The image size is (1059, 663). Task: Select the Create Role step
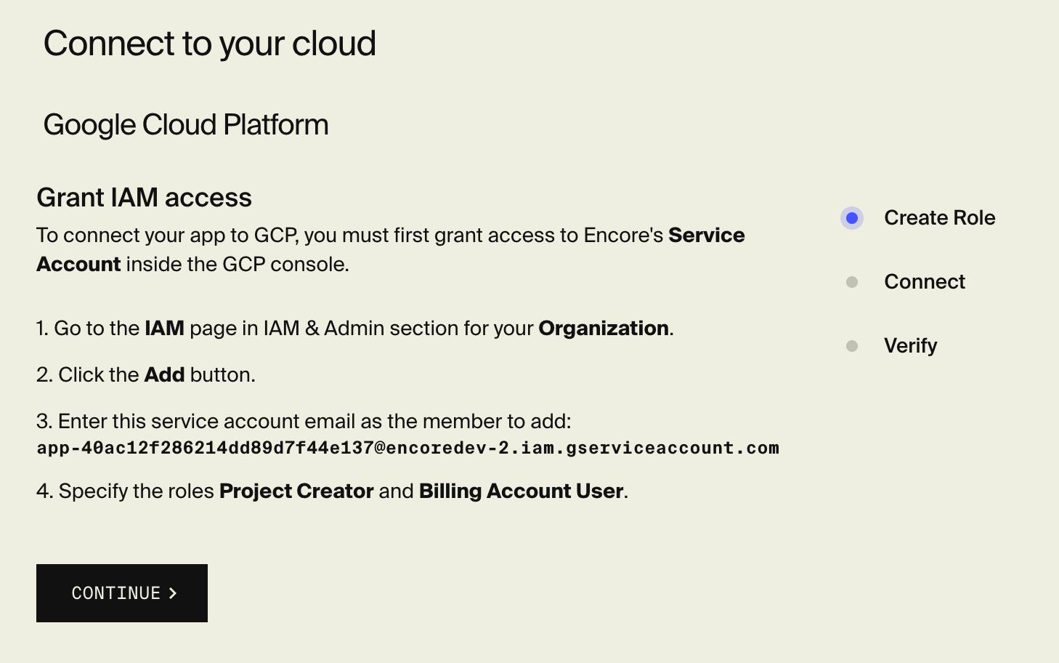[x=939, y=218]
